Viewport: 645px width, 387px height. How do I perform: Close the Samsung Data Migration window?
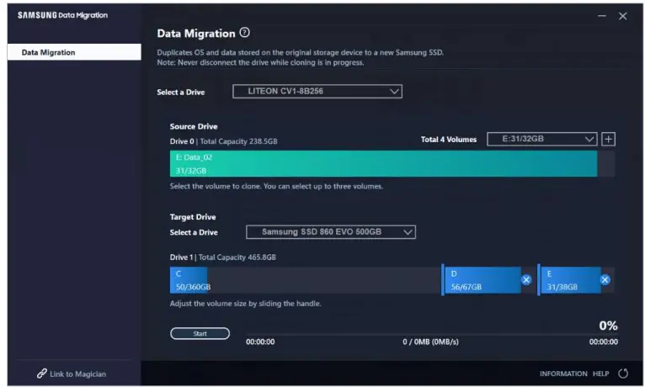tap(623, 16)
